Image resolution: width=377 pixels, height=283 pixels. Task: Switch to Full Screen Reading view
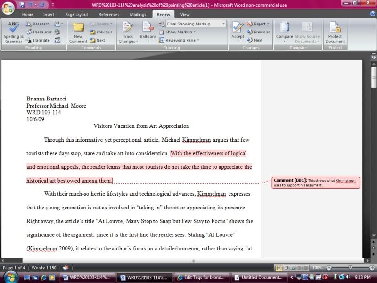pos(286,268)
